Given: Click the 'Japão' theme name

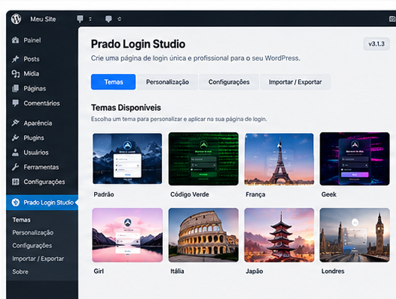Looking at the screenshot, I should pos(254,271).
